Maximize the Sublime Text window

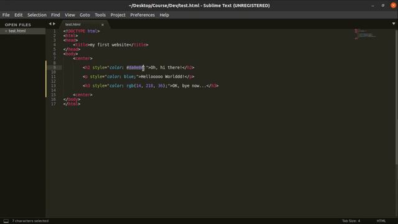click(x=383, y=6)
